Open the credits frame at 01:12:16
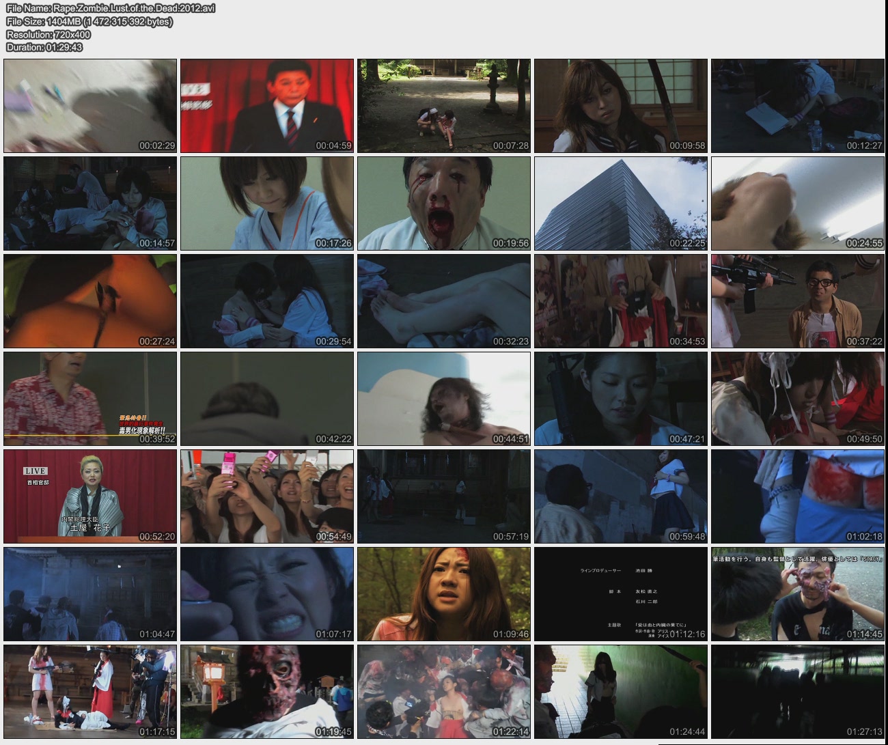The height and width of the screenshot is (745, 888). 620,594
